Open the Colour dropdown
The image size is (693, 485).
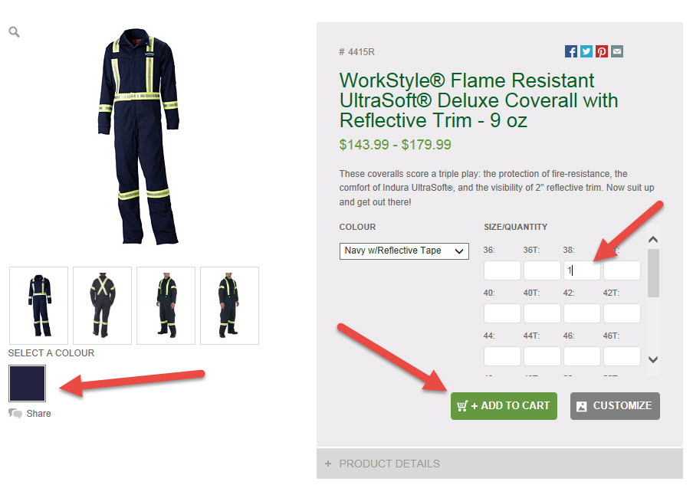click(404, 251)
